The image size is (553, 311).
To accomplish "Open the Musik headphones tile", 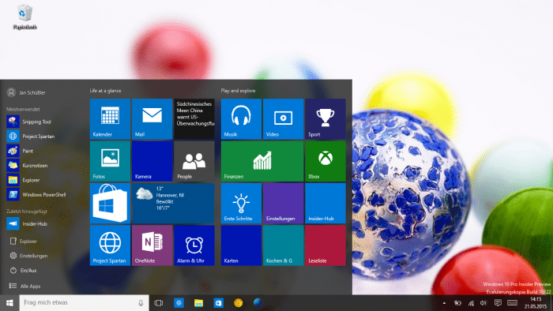I will [x=241, y=119].
